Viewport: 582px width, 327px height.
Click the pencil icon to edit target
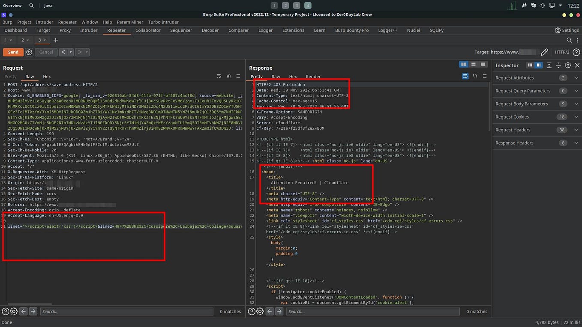544,52
